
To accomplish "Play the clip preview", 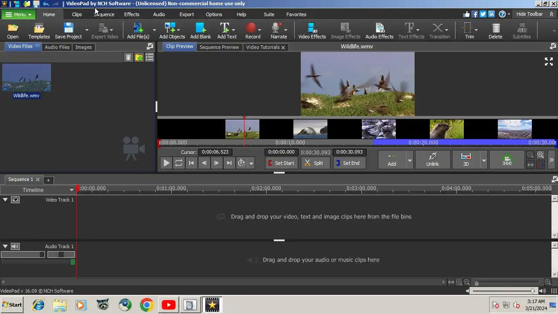I will [166, 163].
